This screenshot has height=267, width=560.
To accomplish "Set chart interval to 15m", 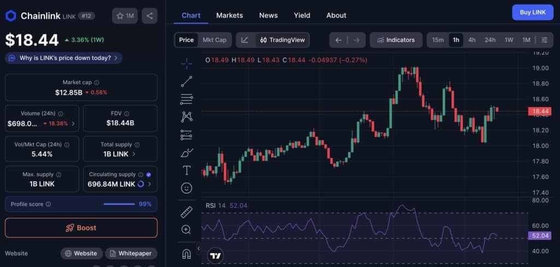I will click(x=438, y=40).
